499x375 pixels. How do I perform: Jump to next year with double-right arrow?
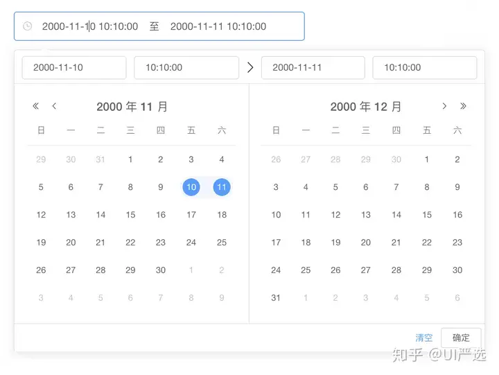pyautogui.click(x=463, y=106)
